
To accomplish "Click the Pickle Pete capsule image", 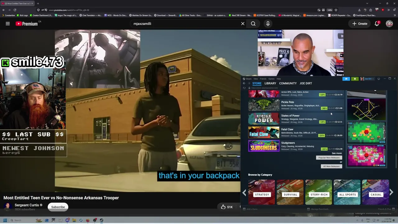I will (264, 105).
